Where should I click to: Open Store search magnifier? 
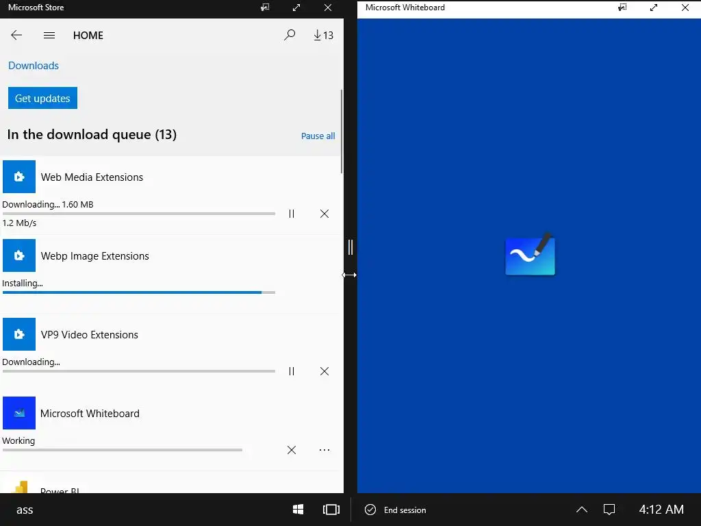290,35
